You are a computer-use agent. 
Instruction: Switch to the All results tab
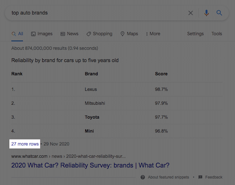17,34
